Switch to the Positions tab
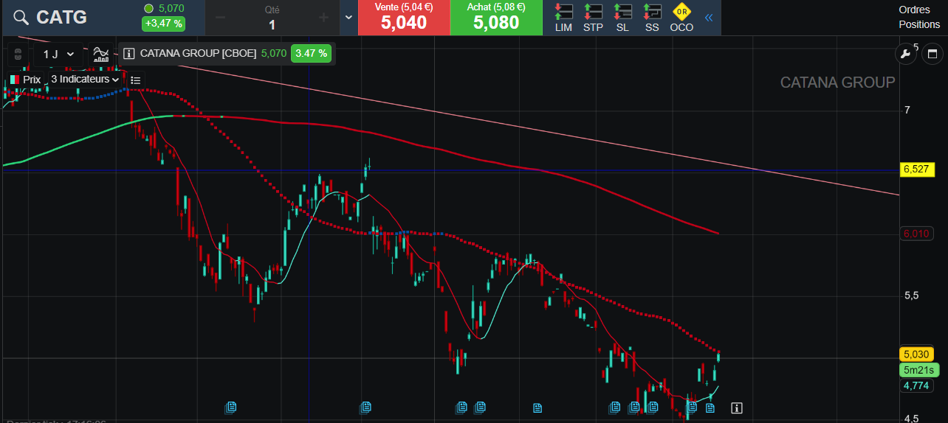Screen dimensions: 948x423 click(919, 24)
